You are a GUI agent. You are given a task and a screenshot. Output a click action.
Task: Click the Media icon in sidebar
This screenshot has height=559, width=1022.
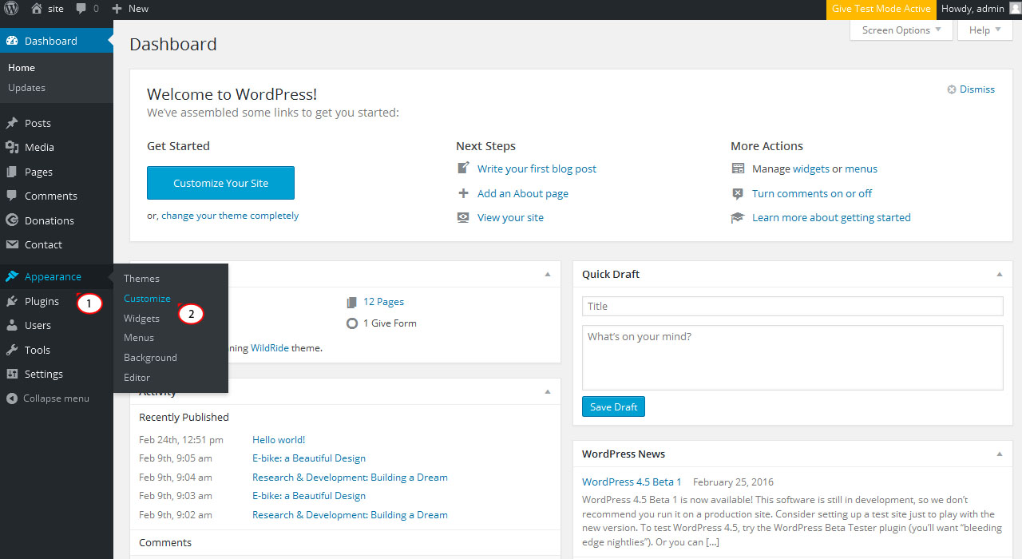coord(12,147)
